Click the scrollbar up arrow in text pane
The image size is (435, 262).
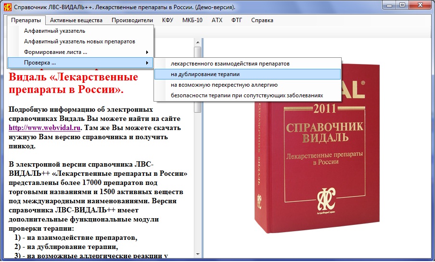(x=197, y=42)
